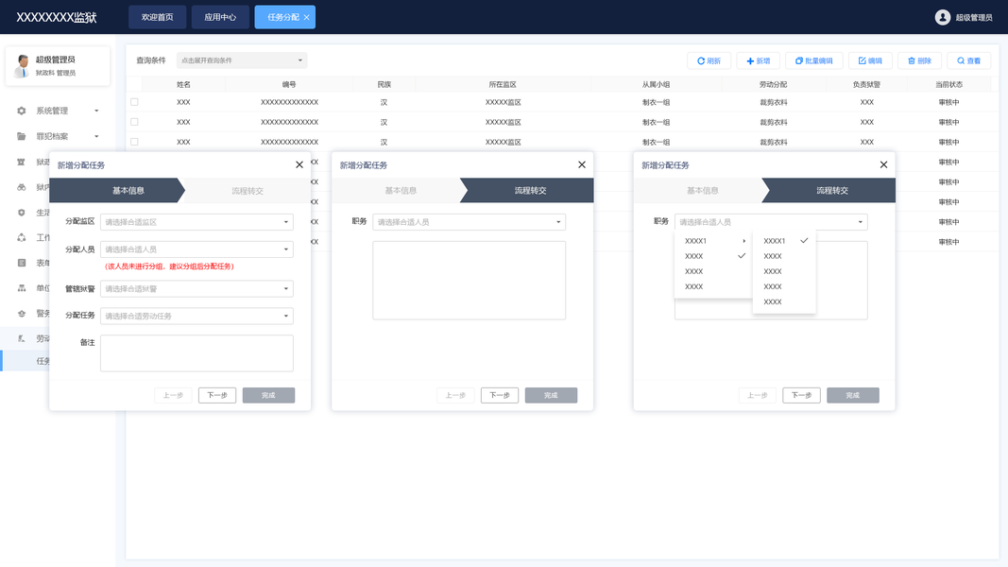
Task: Click the binoculars icon in the sidebar
Action: (21, 187)
